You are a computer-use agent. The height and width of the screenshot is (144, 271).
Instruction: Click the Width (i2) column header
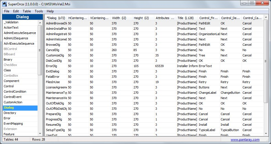pos(122,18)
